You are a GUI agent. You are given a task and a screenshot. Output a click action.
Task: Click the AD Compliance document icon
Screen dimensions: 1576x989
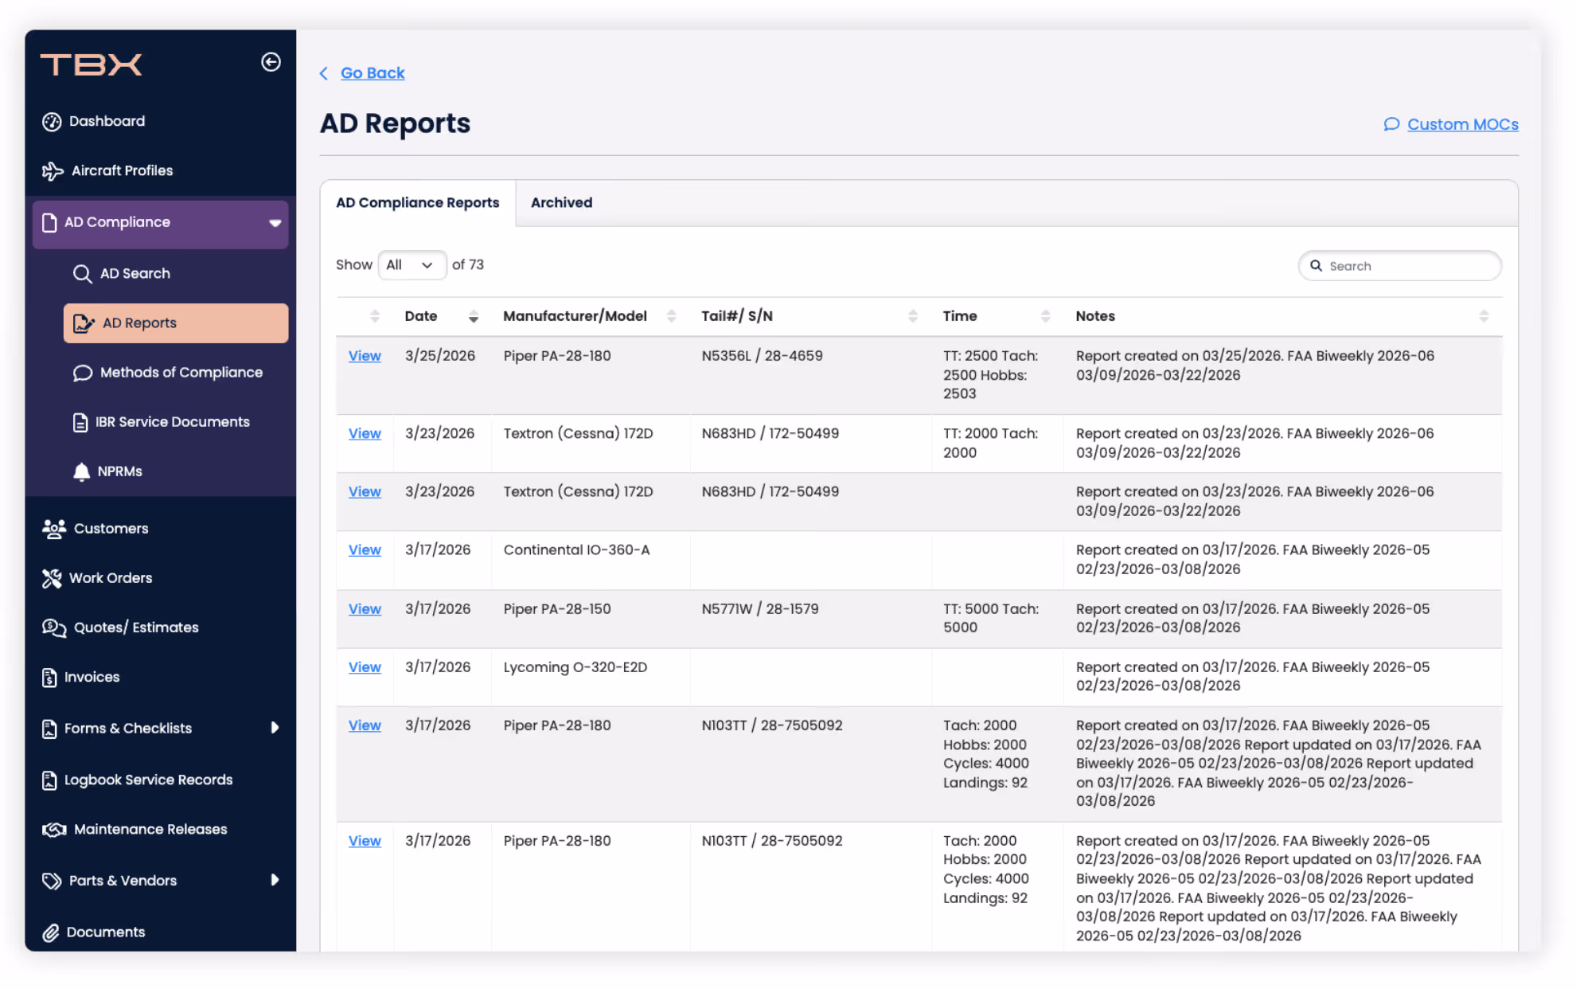pyautogui.click(x=49, y=223)
